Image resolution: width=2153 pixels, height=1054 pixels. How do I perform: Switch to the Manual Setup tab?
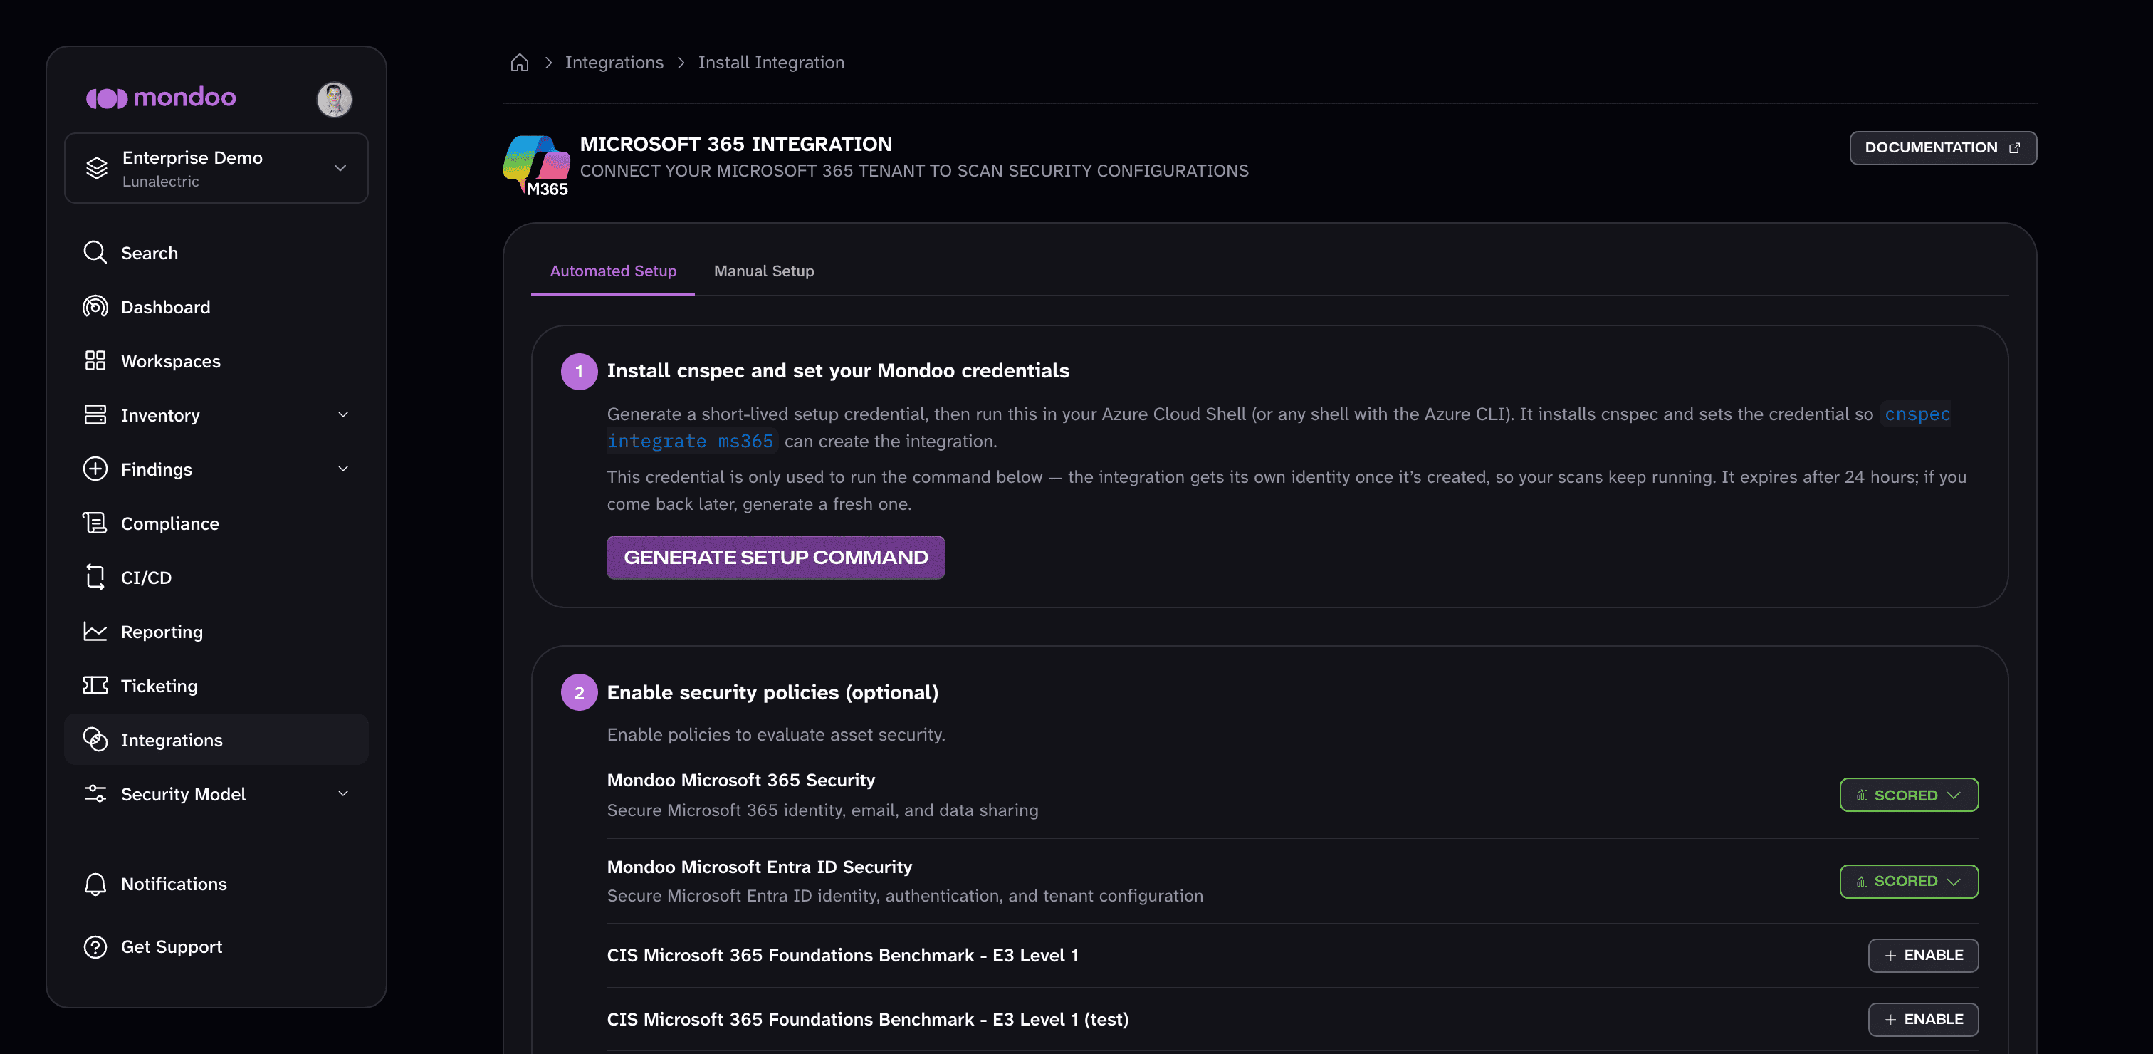(x=764, y=271)
